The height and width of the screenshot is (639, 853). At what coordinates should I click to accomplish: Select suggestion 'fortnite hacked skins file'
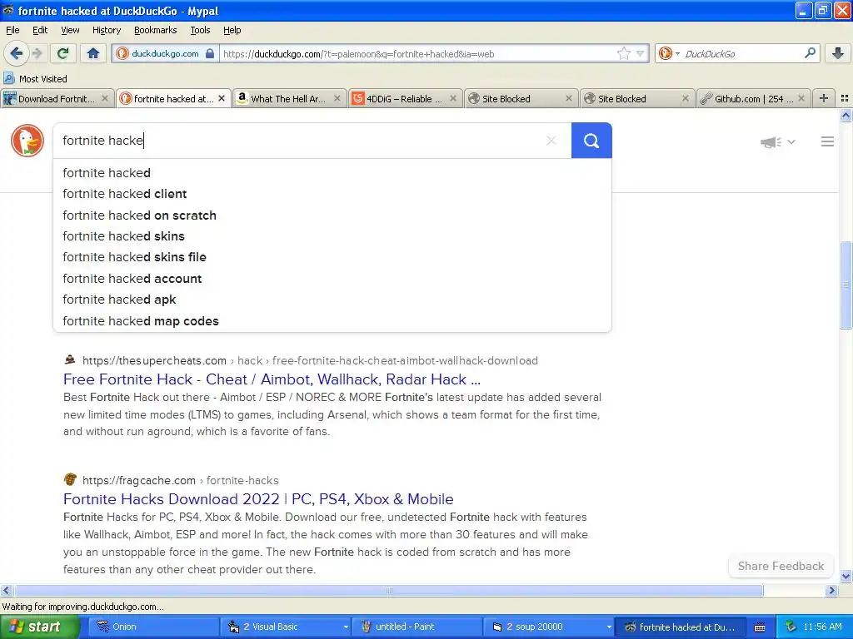pos(332,257)
